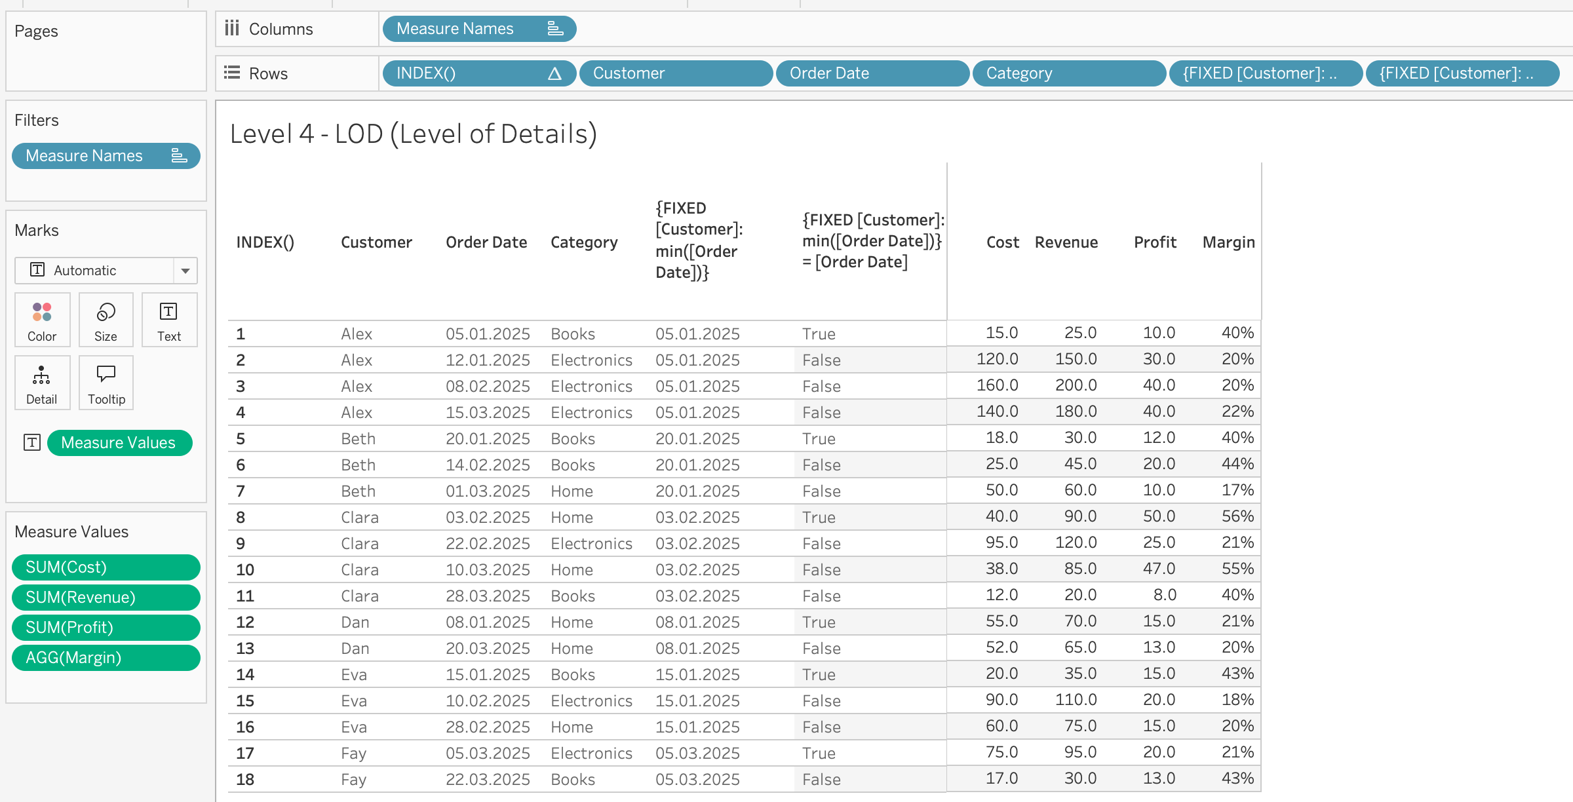Click the Category column header
The height and width of the screenshot is (802, 1573).
pos(584,242)
